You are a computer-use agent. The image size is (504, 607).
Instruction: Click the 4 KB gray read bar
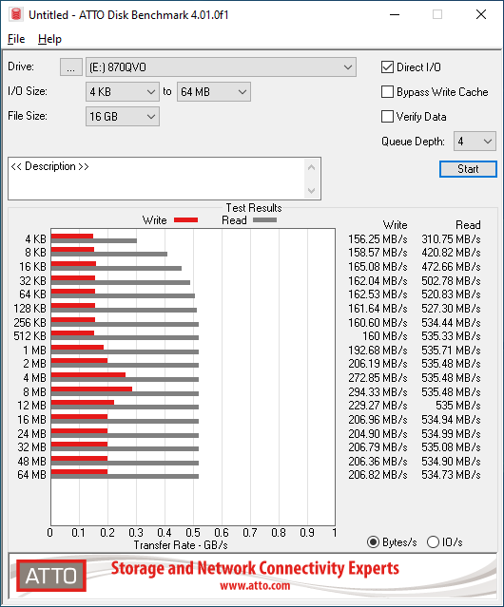click(x=94, y=240)
